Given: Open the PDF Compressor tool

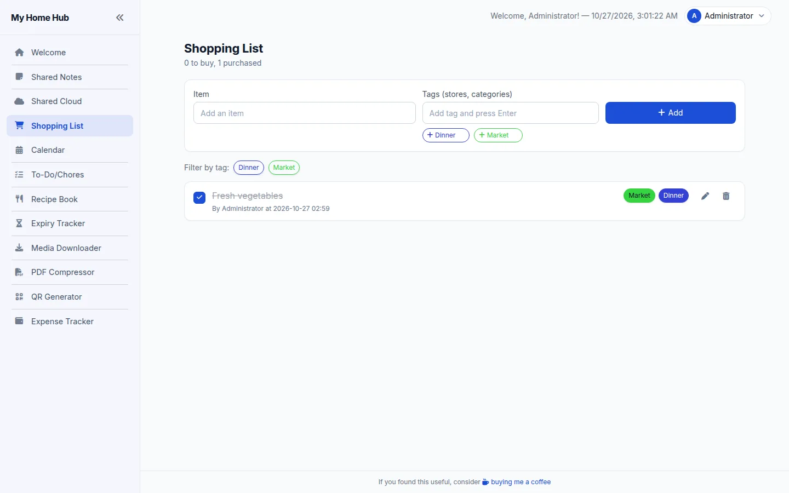Looking at the screenshot, I should pyautogui.click(x=70, y=272).
